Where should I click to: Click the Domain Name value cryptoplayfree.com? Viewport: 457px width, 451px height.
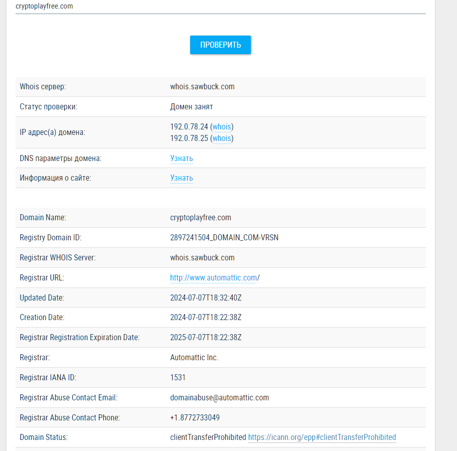coord(201,218)
